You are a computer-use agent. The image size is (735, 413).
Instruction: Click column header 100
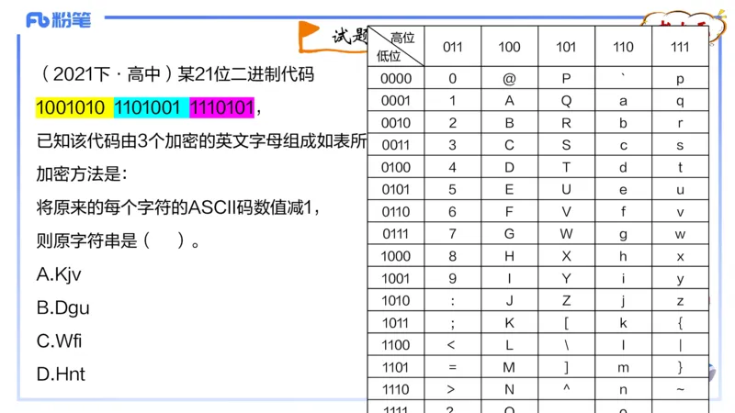click(x=510, y=47)
